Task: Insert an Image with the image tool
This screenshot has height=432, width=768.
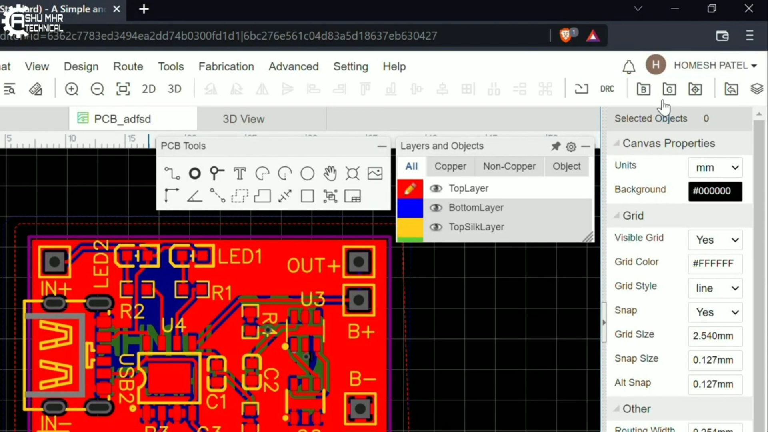Action: [375, 173]
